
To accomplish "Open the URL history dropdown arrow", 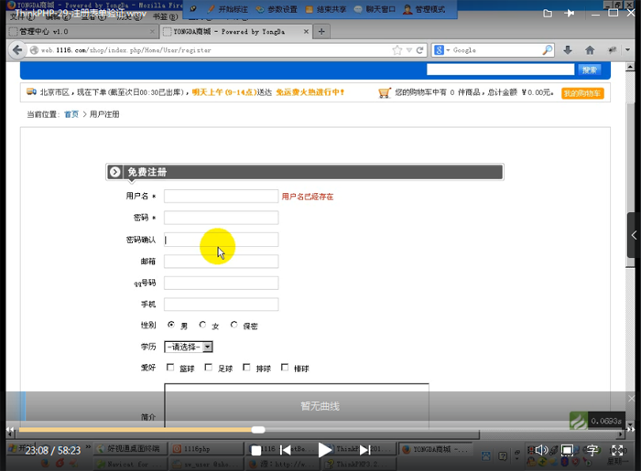I will pyautogui.click(x=408, y=50).
